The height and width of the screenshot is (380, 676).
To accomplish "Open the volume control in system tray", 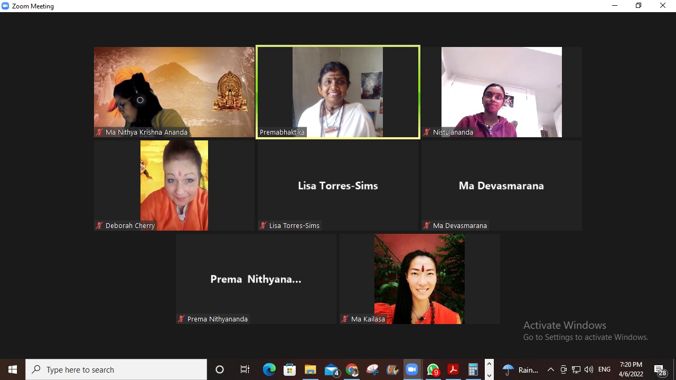I will tap(589, 369).
